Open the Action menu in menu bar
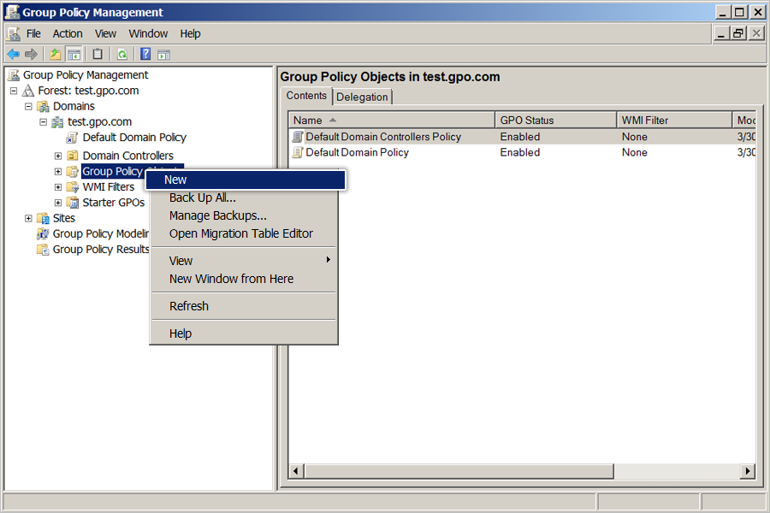Viewport: 770px width, 513px height. click(68, 34)
